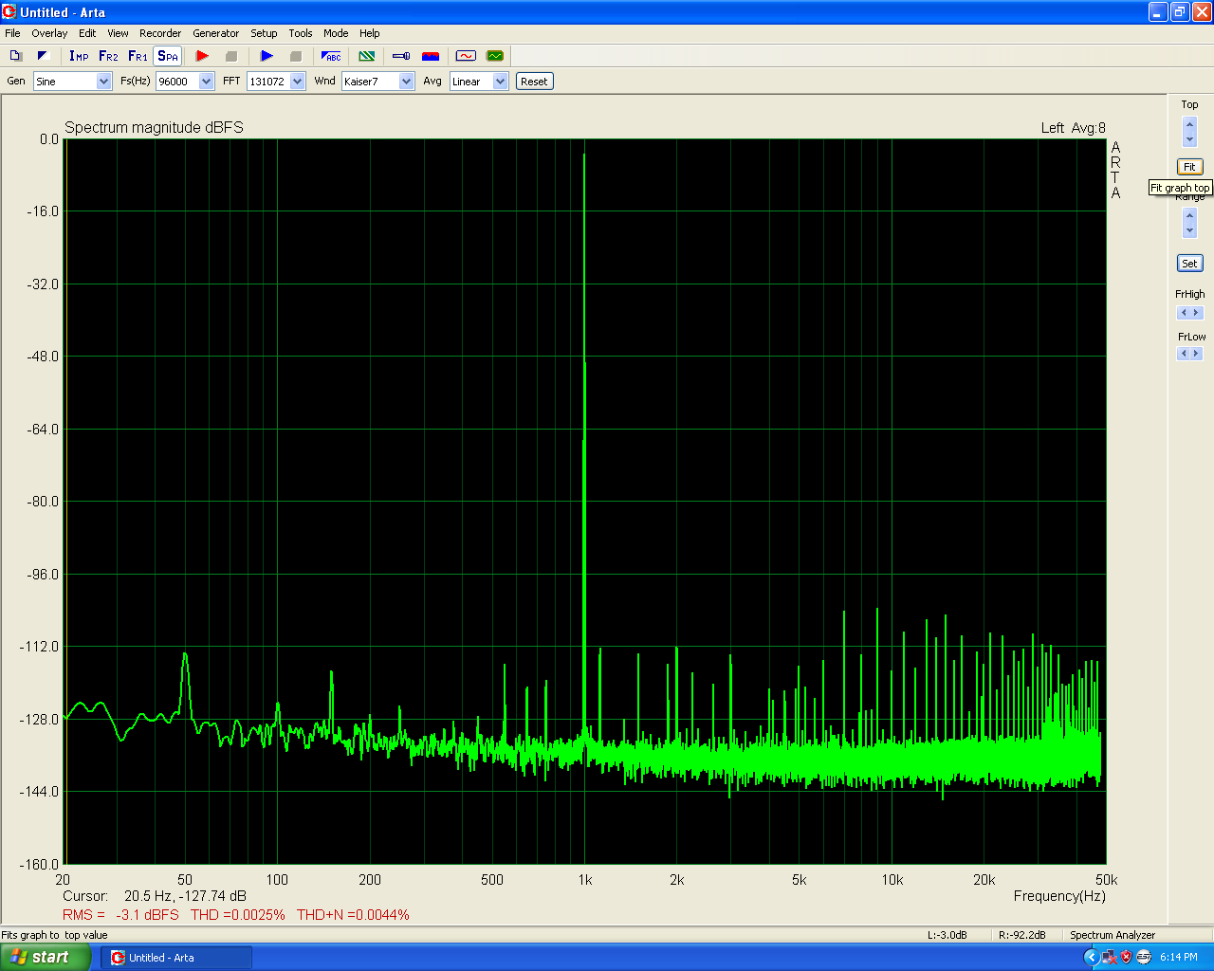Start the generator with the blue play icon
Image resolution: width=1214 pixels, height=971 pixels.
(267, 56)
